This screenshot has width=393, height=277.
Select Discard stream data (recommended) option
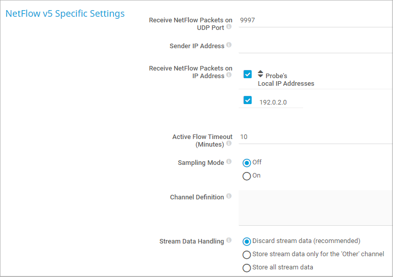(247, 241)
